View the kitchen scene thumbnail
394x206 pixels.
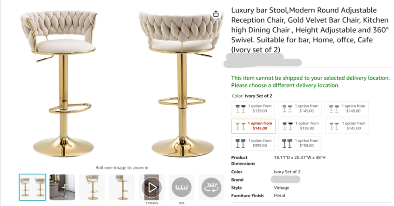(62, 187)
